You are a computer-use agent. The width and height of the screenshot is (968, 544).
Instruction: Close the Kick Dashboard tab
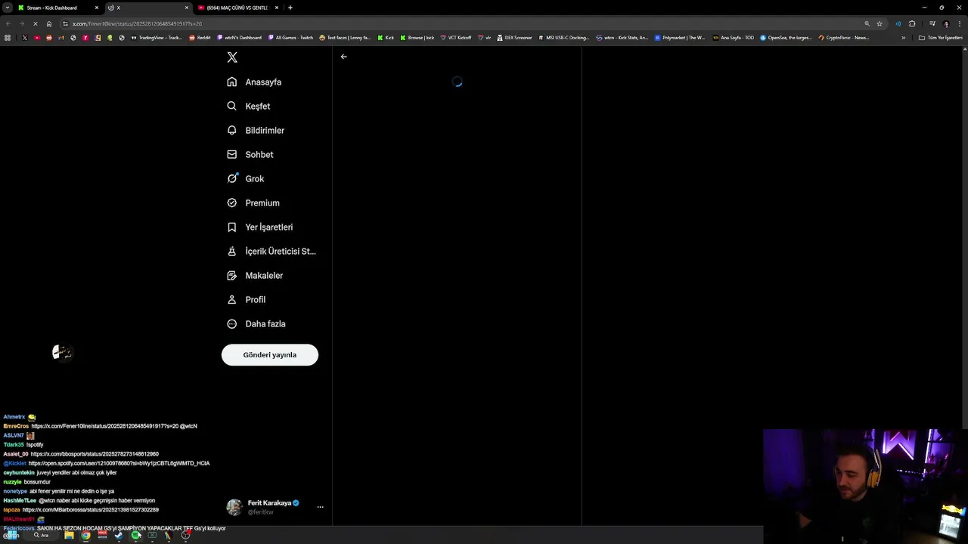(97, 8)
